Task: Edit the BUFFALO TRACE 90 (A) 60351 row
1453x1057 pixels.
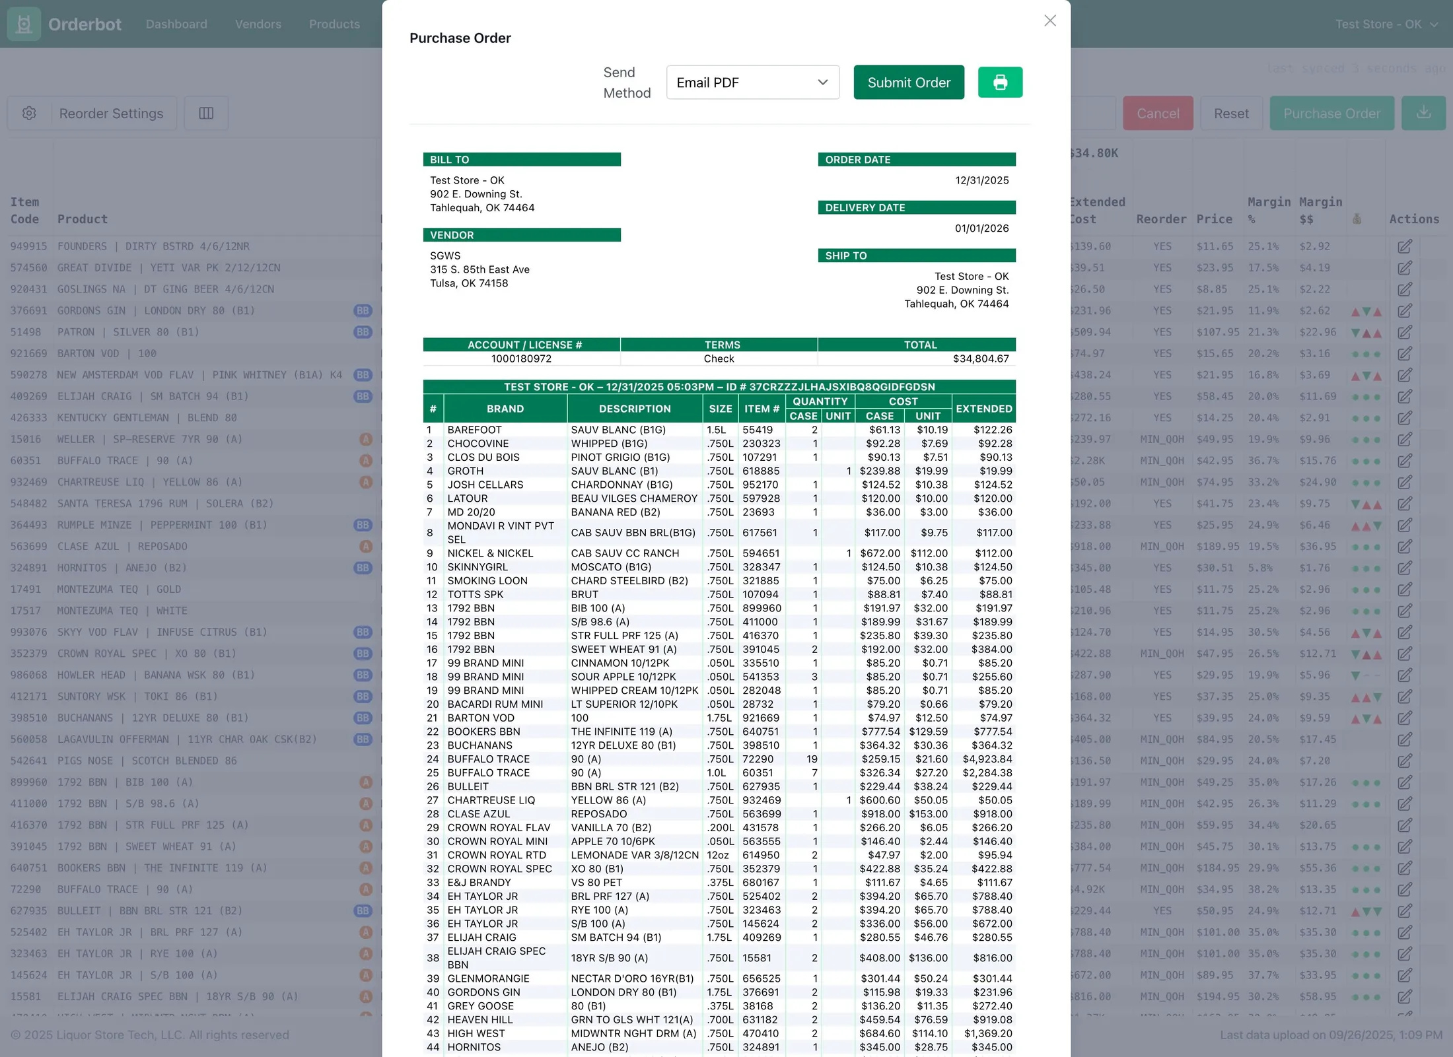Action: tap(1405, 461)
